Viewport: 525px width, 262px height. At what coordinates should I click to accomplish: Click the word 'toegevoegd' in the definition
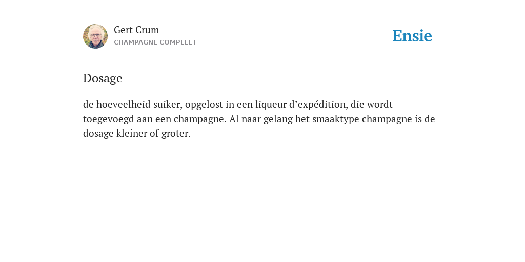[x=109, y=120]
